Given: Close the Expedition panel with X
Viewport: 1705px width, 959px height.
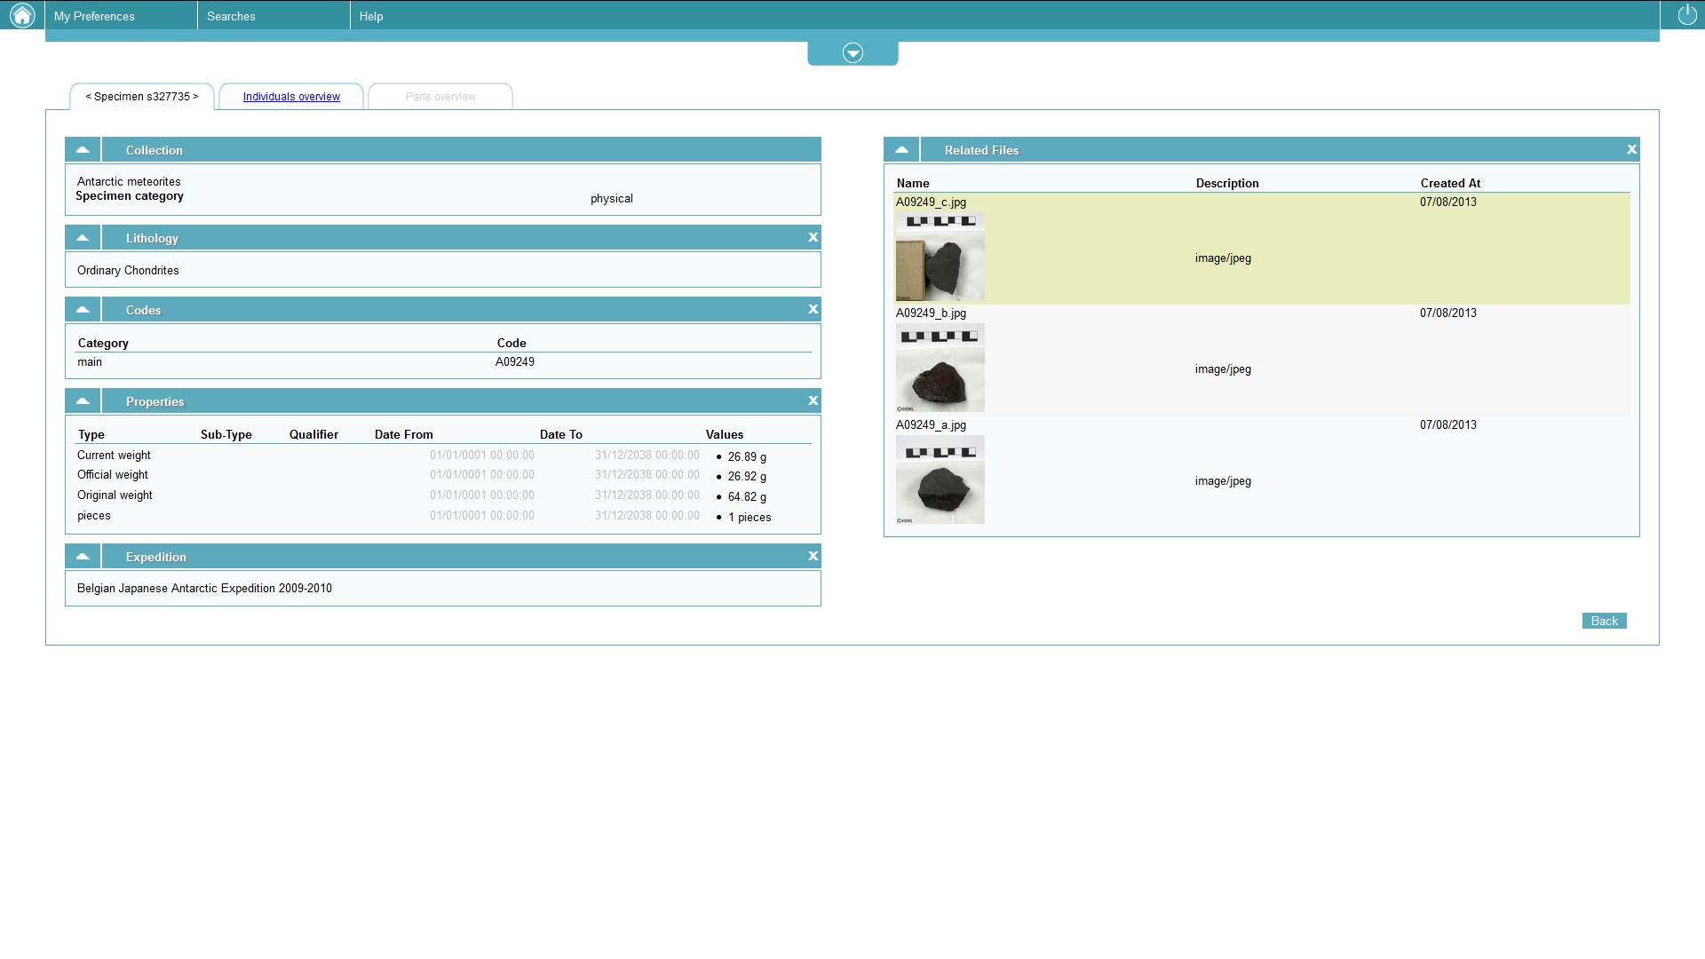Looking at the screenshot, I should [x=813, y=556].
